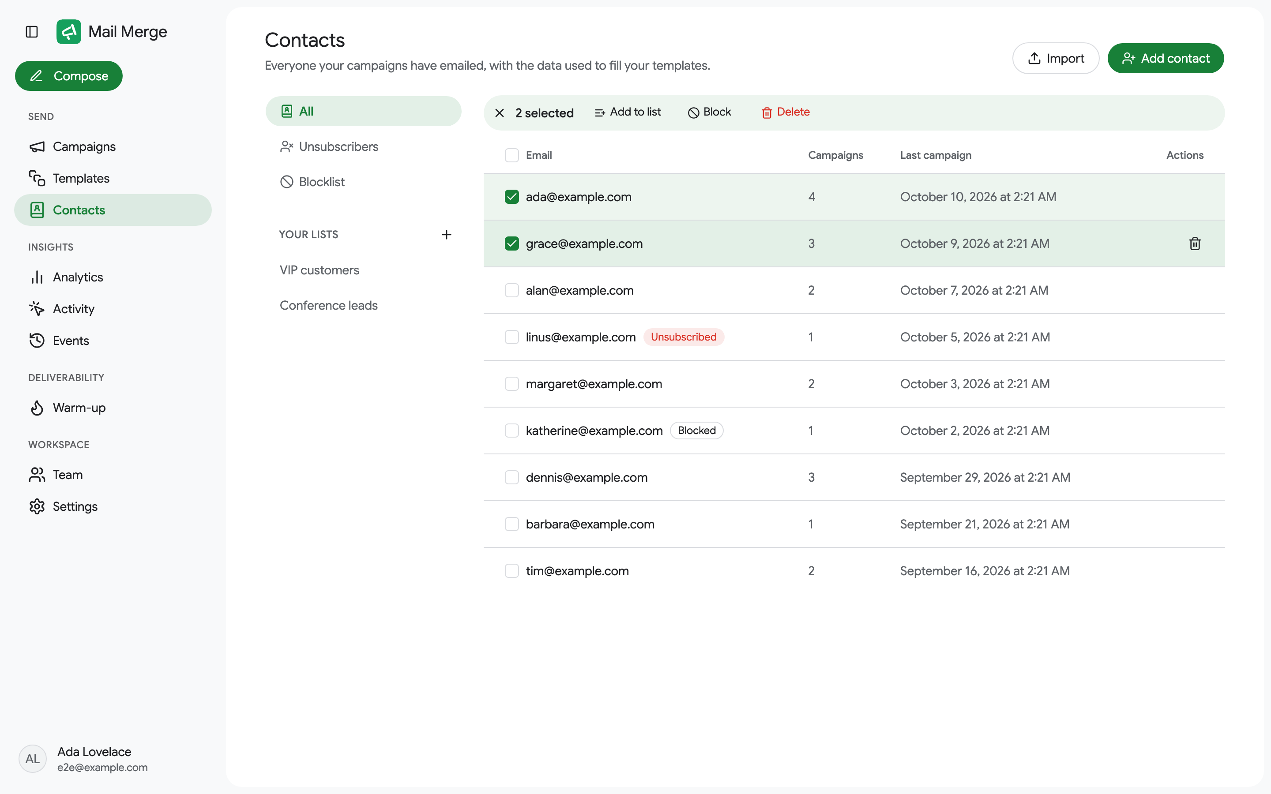Viewport: 1271px width, 794px height.
Task: Open Templates from the sidebar
Action: [113, 179]
